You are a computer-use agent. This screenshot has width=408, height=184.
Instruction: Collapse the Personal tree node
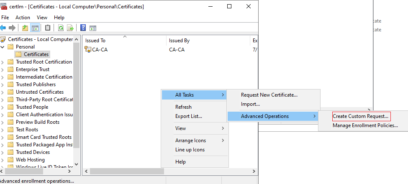pos(3,47)
